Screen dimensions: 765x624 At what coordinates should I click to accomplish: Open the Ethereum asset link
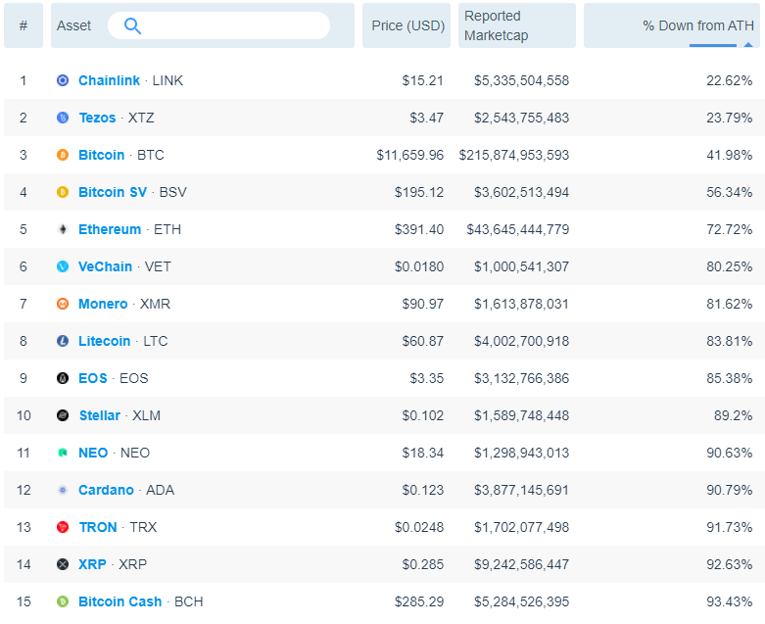110,229
